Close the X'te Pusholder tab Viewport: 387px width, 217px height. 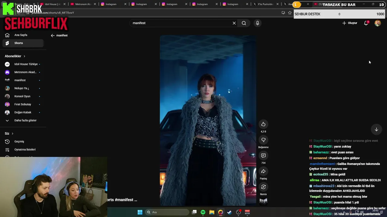click(278, 4)
